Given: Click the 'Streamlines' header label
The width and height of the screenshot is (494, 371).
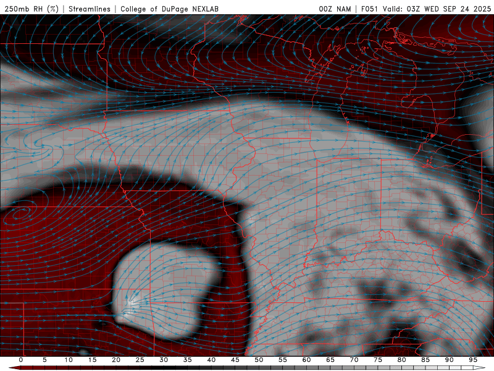Looking at the screenshot, I should (x=90, y=9).
